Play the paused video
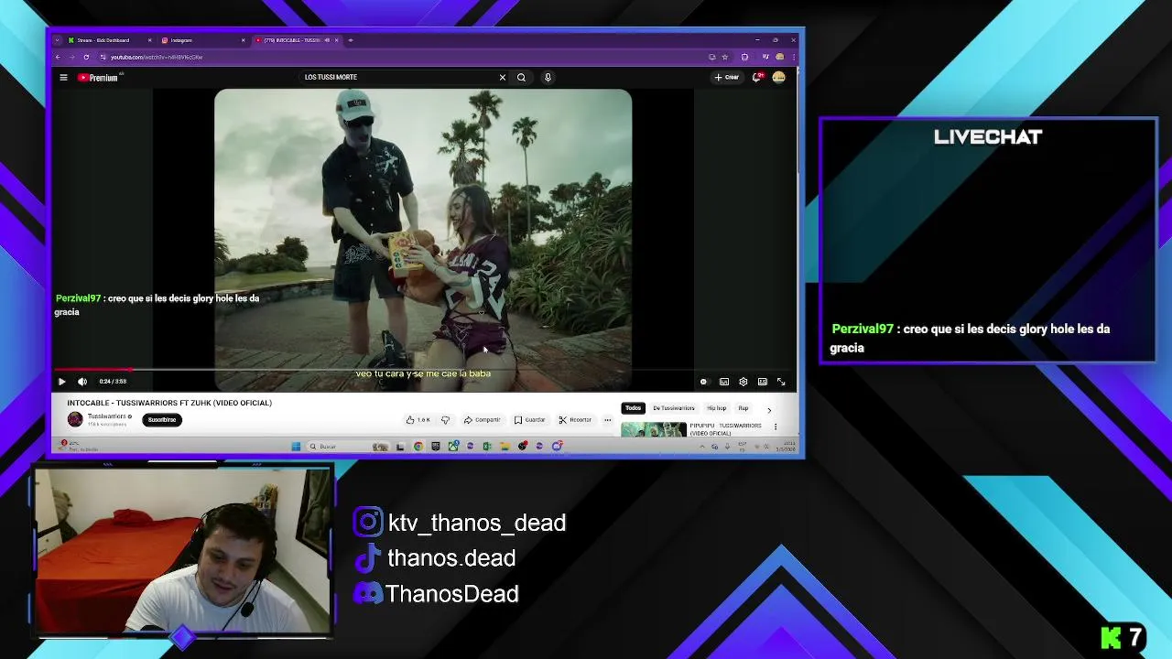The height and width of the screenshot is (659, 1172). (x=61, y=382)
